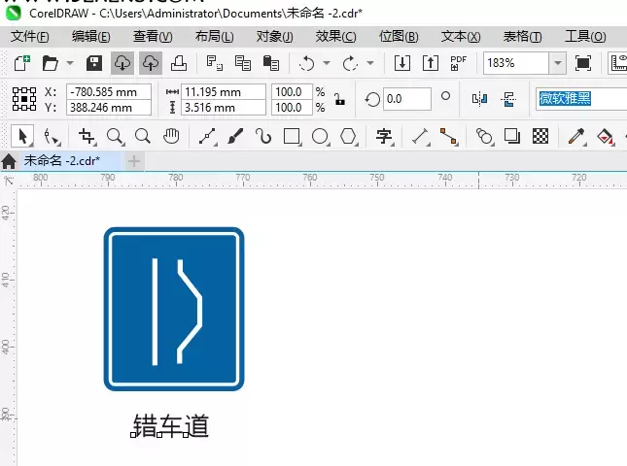Screen dimensions: 627x466
Task: Select the Zoom tool
Action: point(115,136)
